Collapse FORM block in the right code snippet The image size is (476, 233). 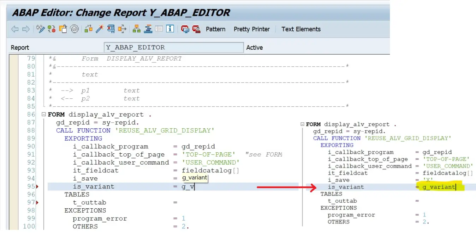302,124
